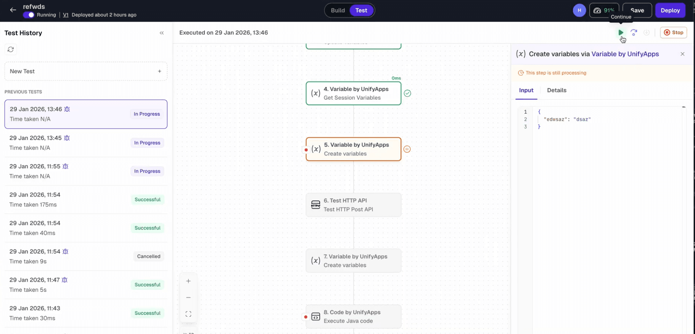
Task: Toggle breakpoint on step 5 Create variables
Action: pyautogui.click(x=306, y=150)
